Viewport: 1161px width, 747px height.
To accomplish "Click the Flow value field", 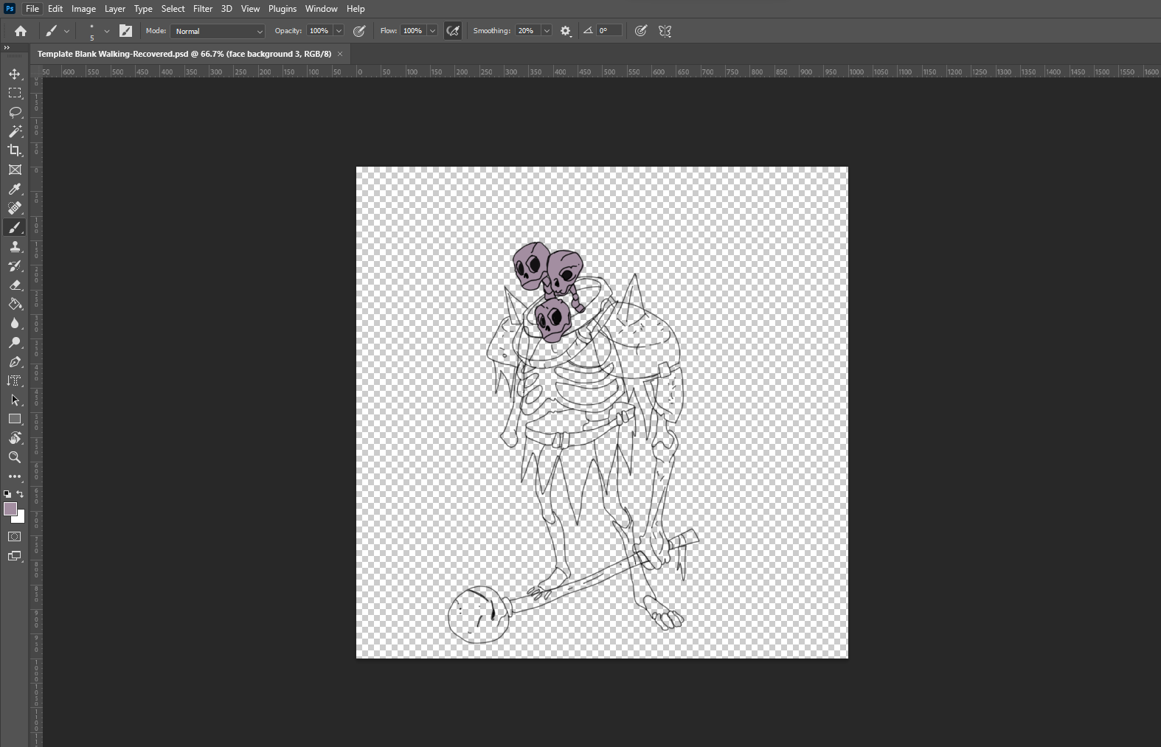I will pyautogui.click(x=413, y=31).
